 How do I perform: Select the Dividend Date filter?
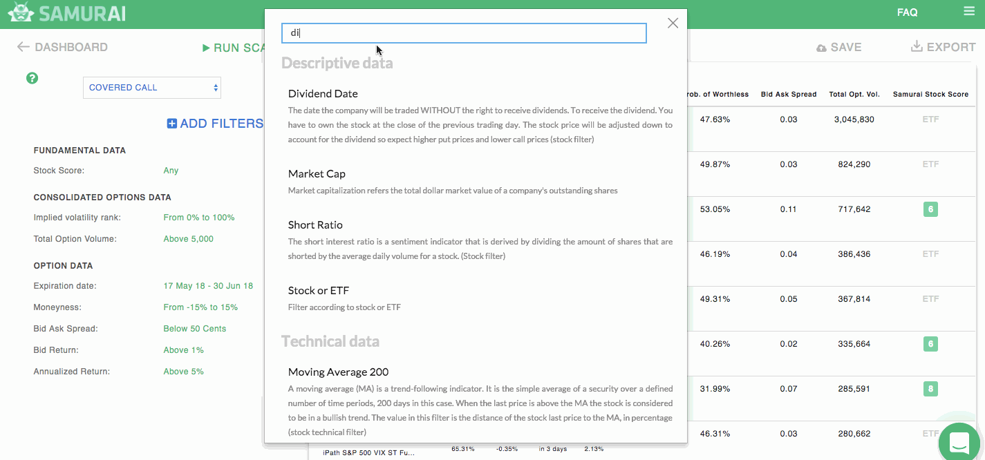(x=323, y=94)
